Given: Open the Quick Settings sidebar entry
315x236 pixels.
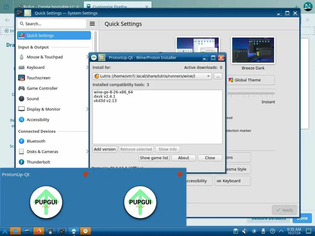Looking at the screenshot, I should [x=54, y=35].
